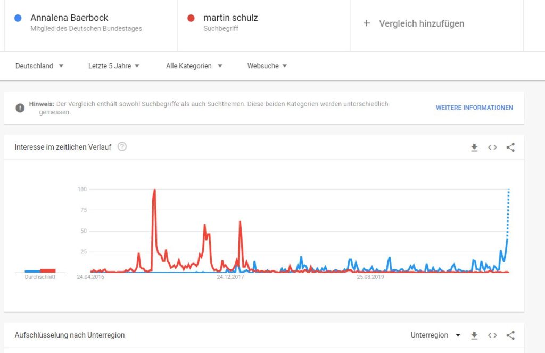The height and width of the screenshot is (353, 545).
Task: Click the Weitere Informationen link
Action: [x=474, y=108]
